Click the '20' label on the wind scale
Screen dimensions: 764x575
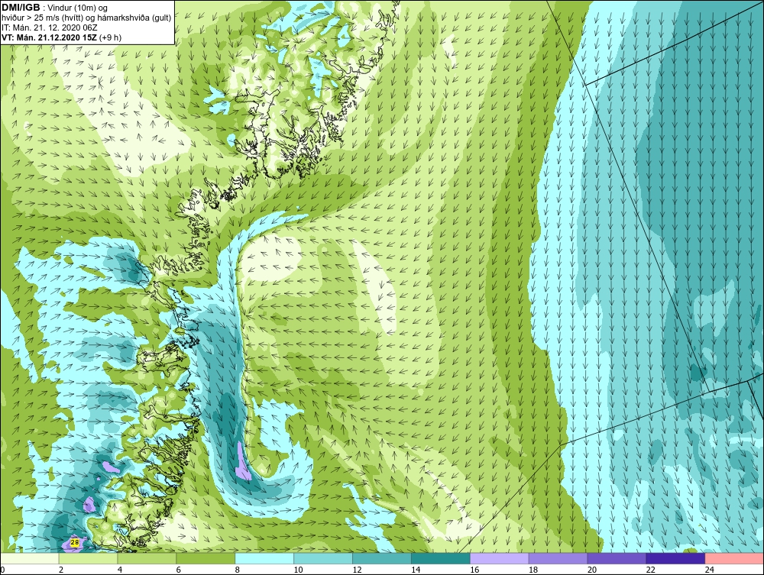click(592, 570)
